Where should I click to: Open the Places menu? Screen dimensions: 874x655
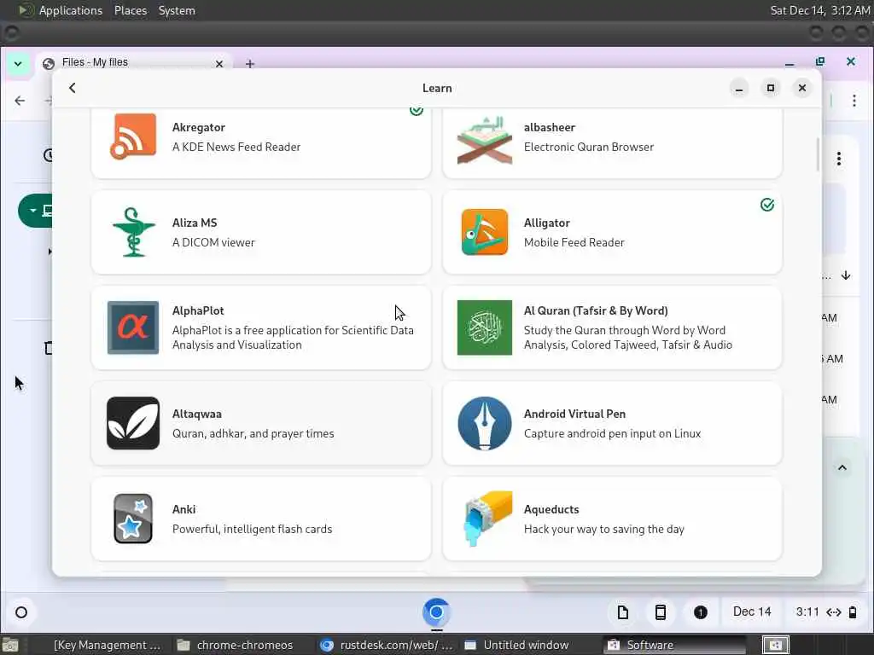click(131, 10)
